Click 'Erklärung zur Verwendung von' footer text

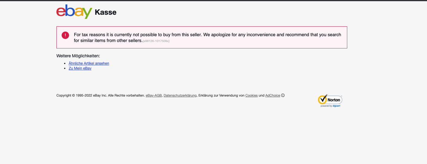tap(221, 95)
